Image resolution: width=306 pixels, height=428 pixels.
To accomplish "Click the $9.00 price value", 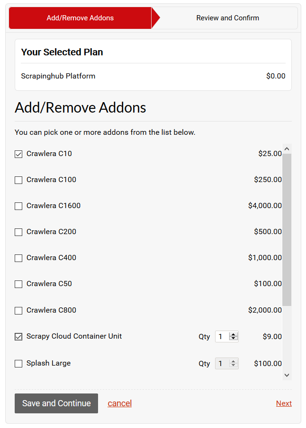I will [x=272, y=337].
